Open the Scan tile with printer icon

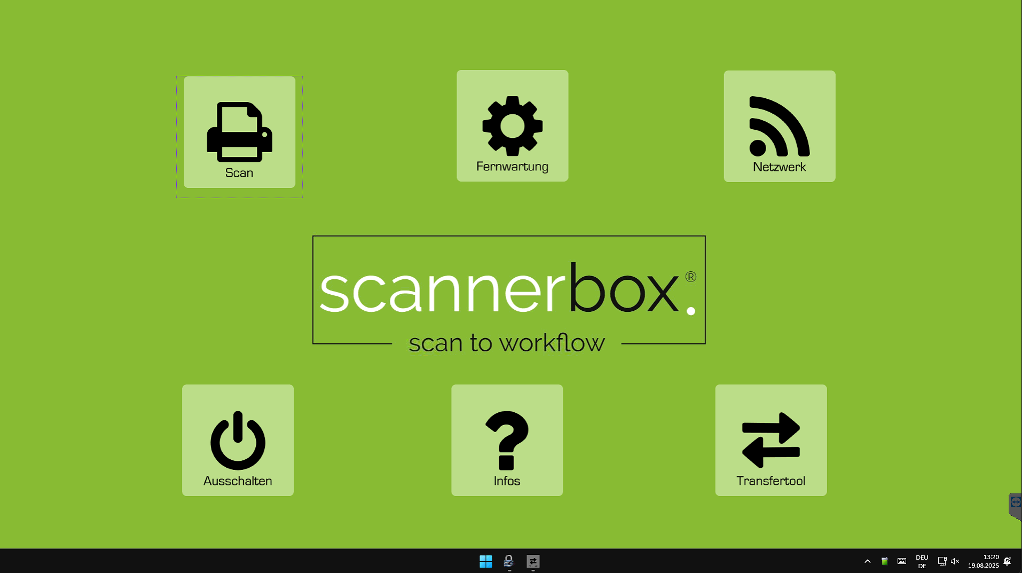click(239, 132)
